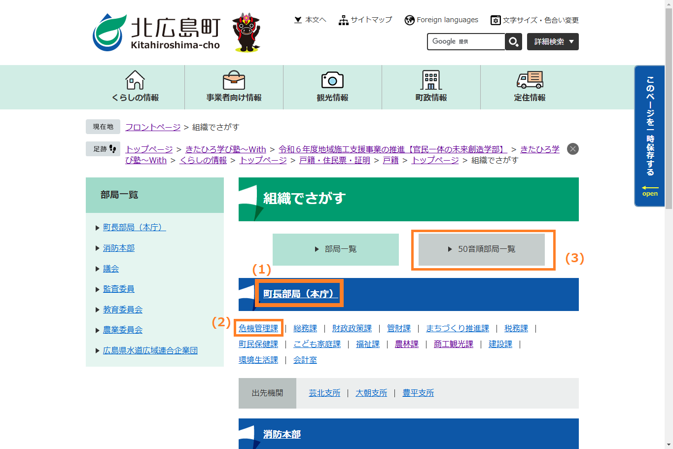Open 文字サイズ・色合い変更 settings

[x=534, y=20]
